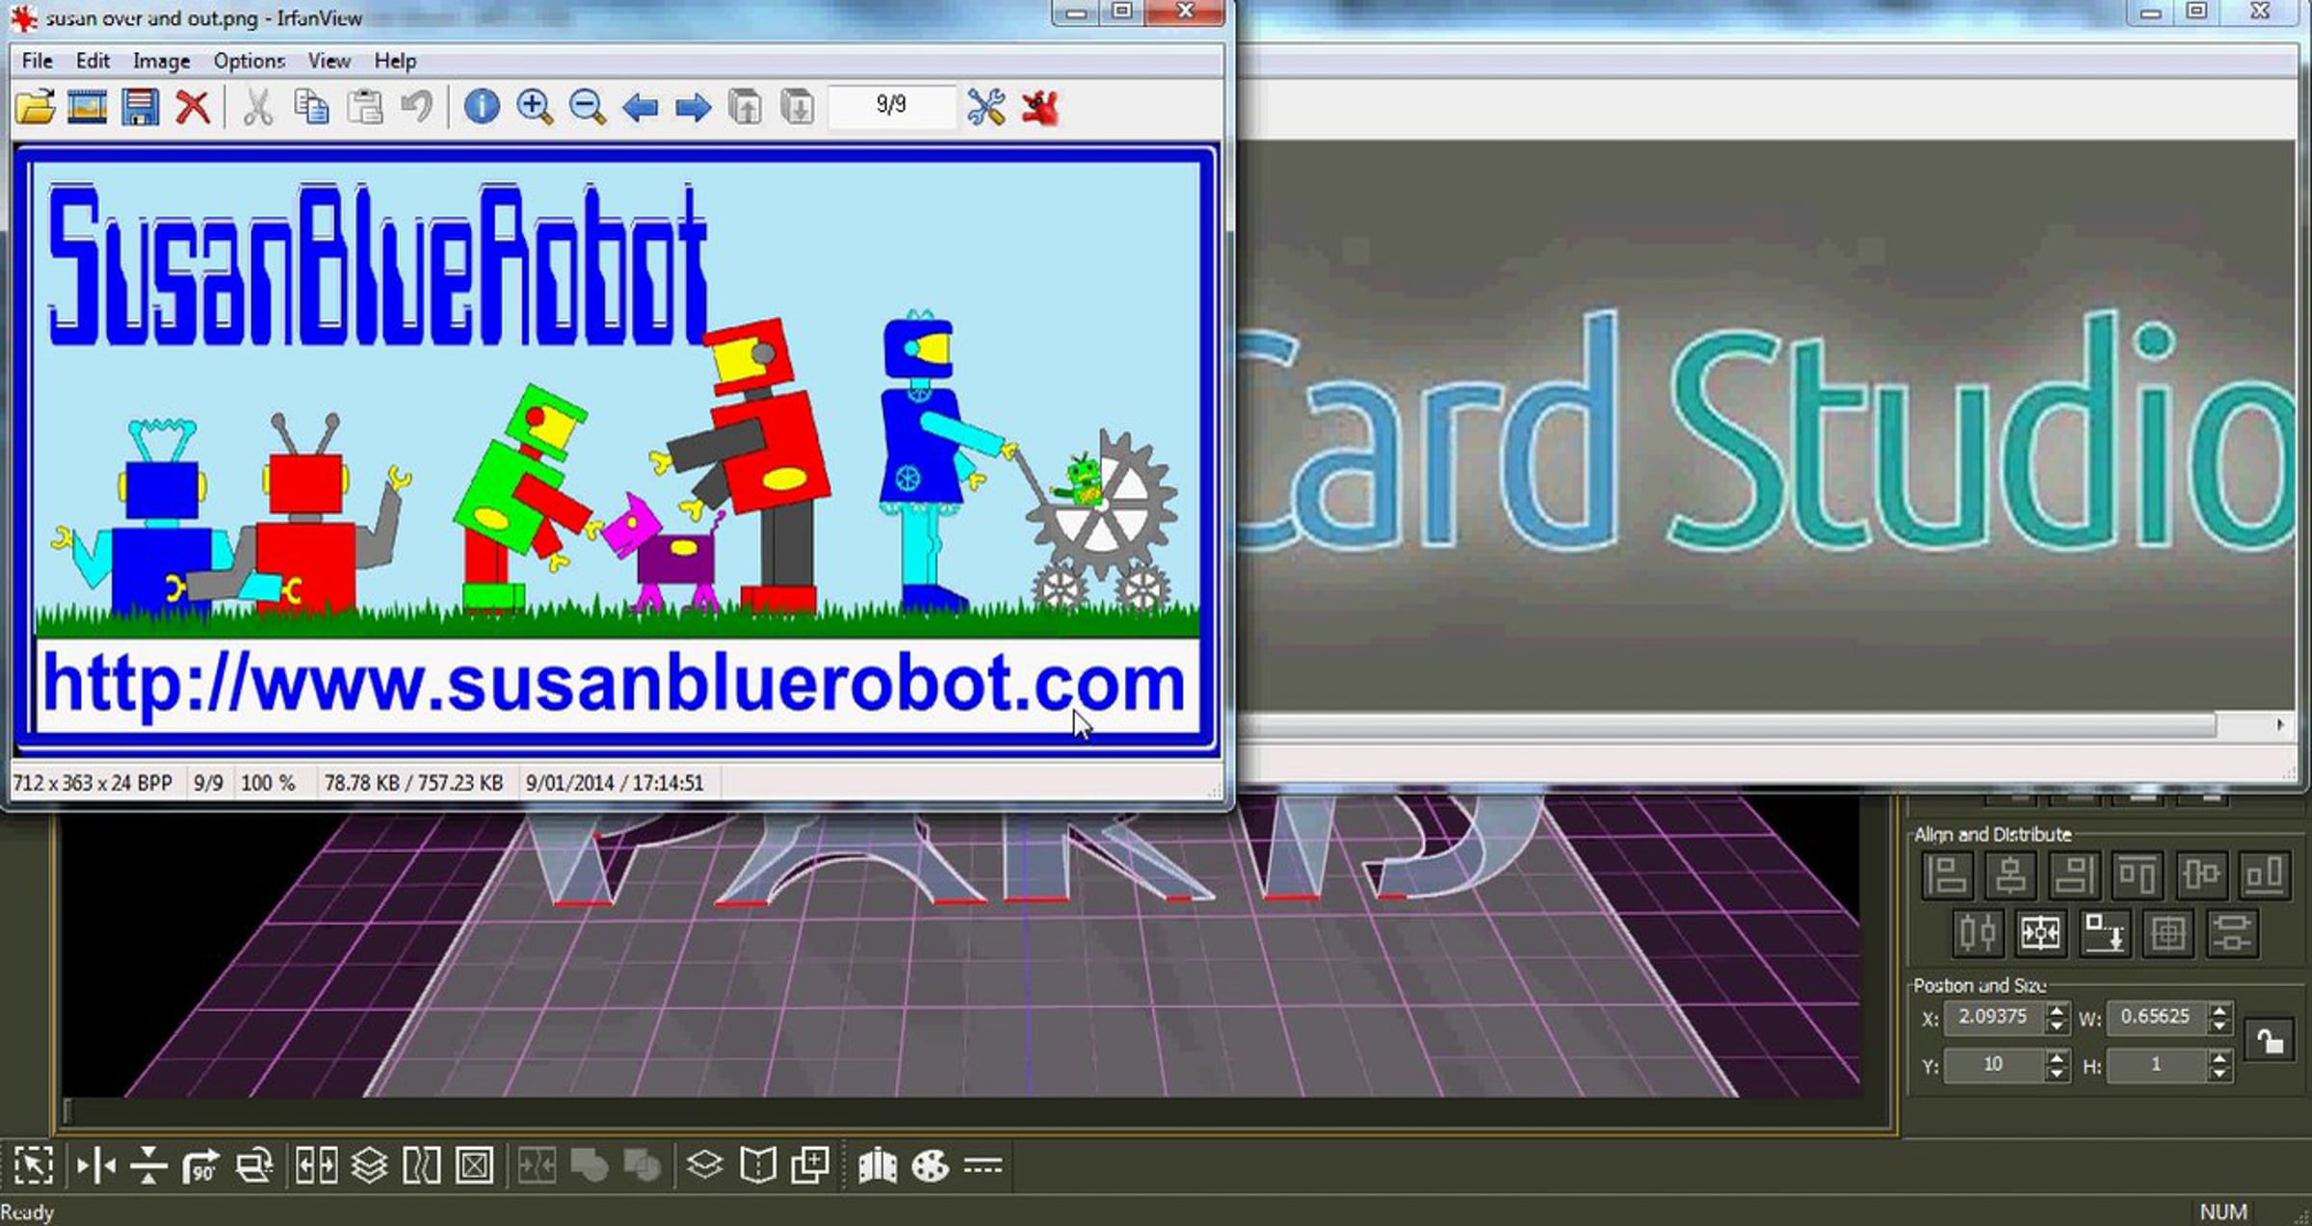The width and height of the screenshot is (2312, 1226).
Task: Click the 100 % zoom status entry
Action: click(x=268, y=784)
